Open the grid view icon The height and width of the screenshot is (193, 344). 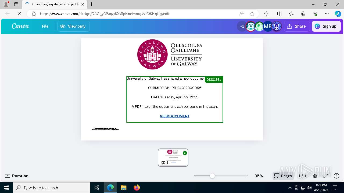click(x=315, y=176)
